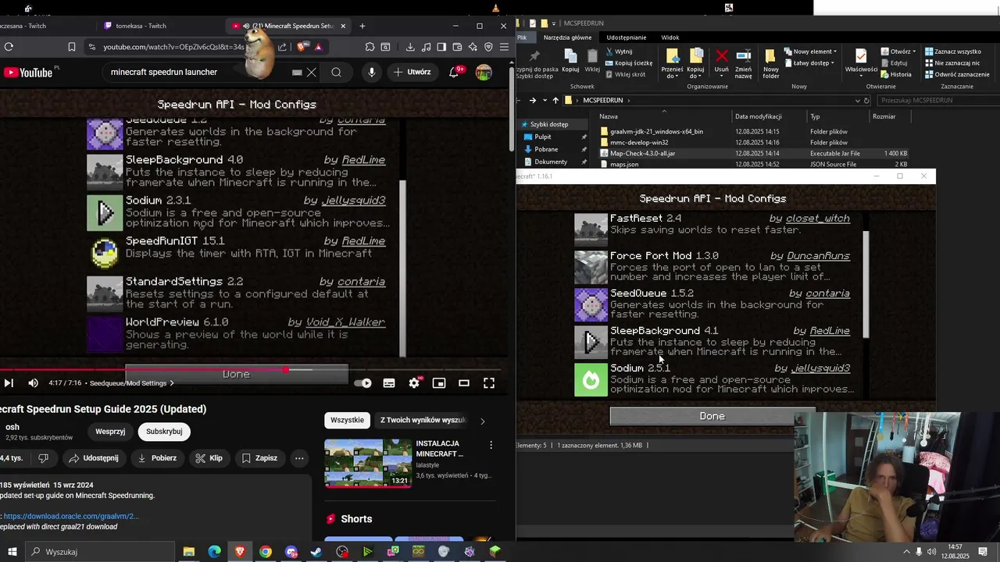Open Widok ribbon tab in Explorer
The width and height of the screenshot is (1000, 562).
[670, 37]
